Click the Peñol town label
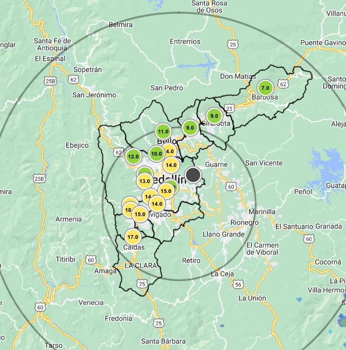Image resolution: width=346 pixels, height=350 pixels. pos(303,192)
